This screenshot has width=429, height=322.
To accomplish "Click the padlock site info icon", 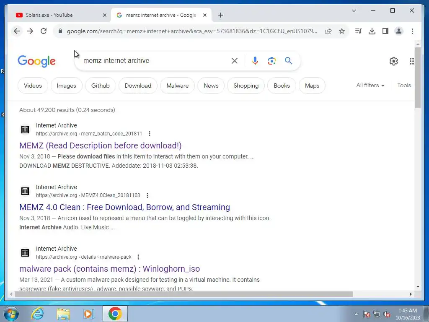I will click(x=60, y=31).
